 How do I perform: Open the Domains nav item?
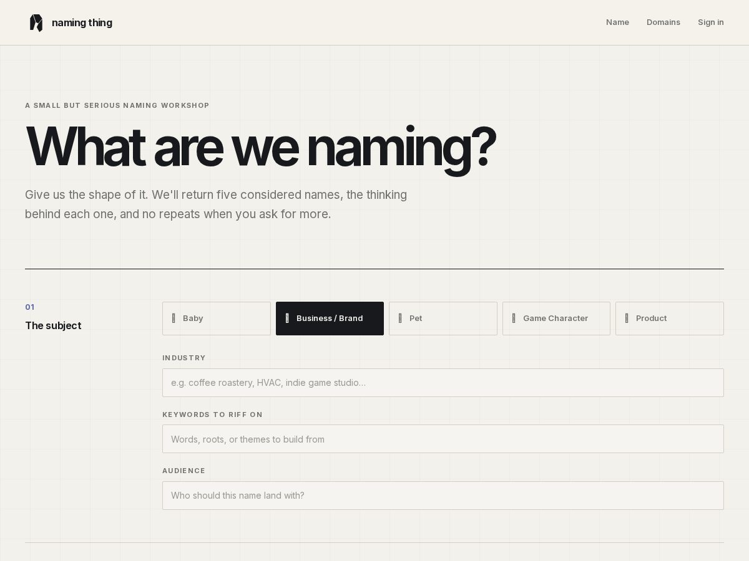pyautogui.click(x=663, y=22)
